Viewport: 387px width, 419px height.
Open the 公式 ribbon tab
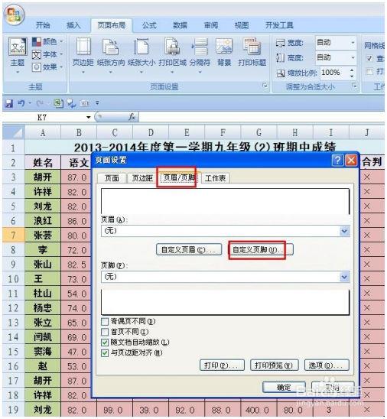(x=149, y=26)
